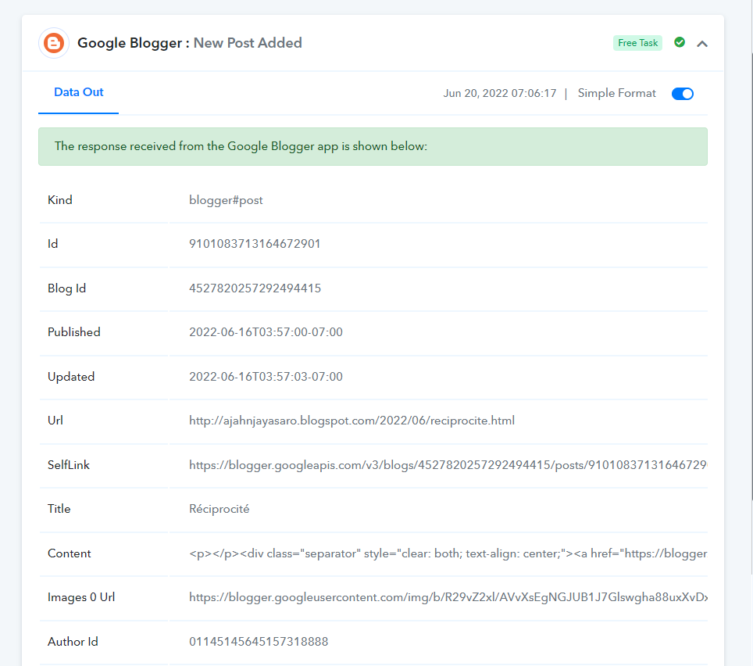Screen dimensions: 753x666
Task: Click the Google Blogger app icon
Action: pos(54,43)
